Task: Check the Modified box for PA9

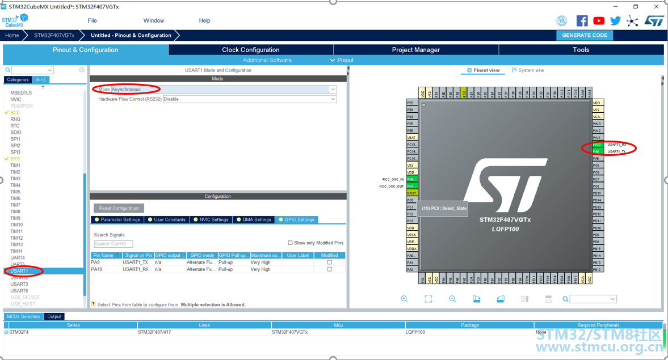Action: tap(329, 262)
